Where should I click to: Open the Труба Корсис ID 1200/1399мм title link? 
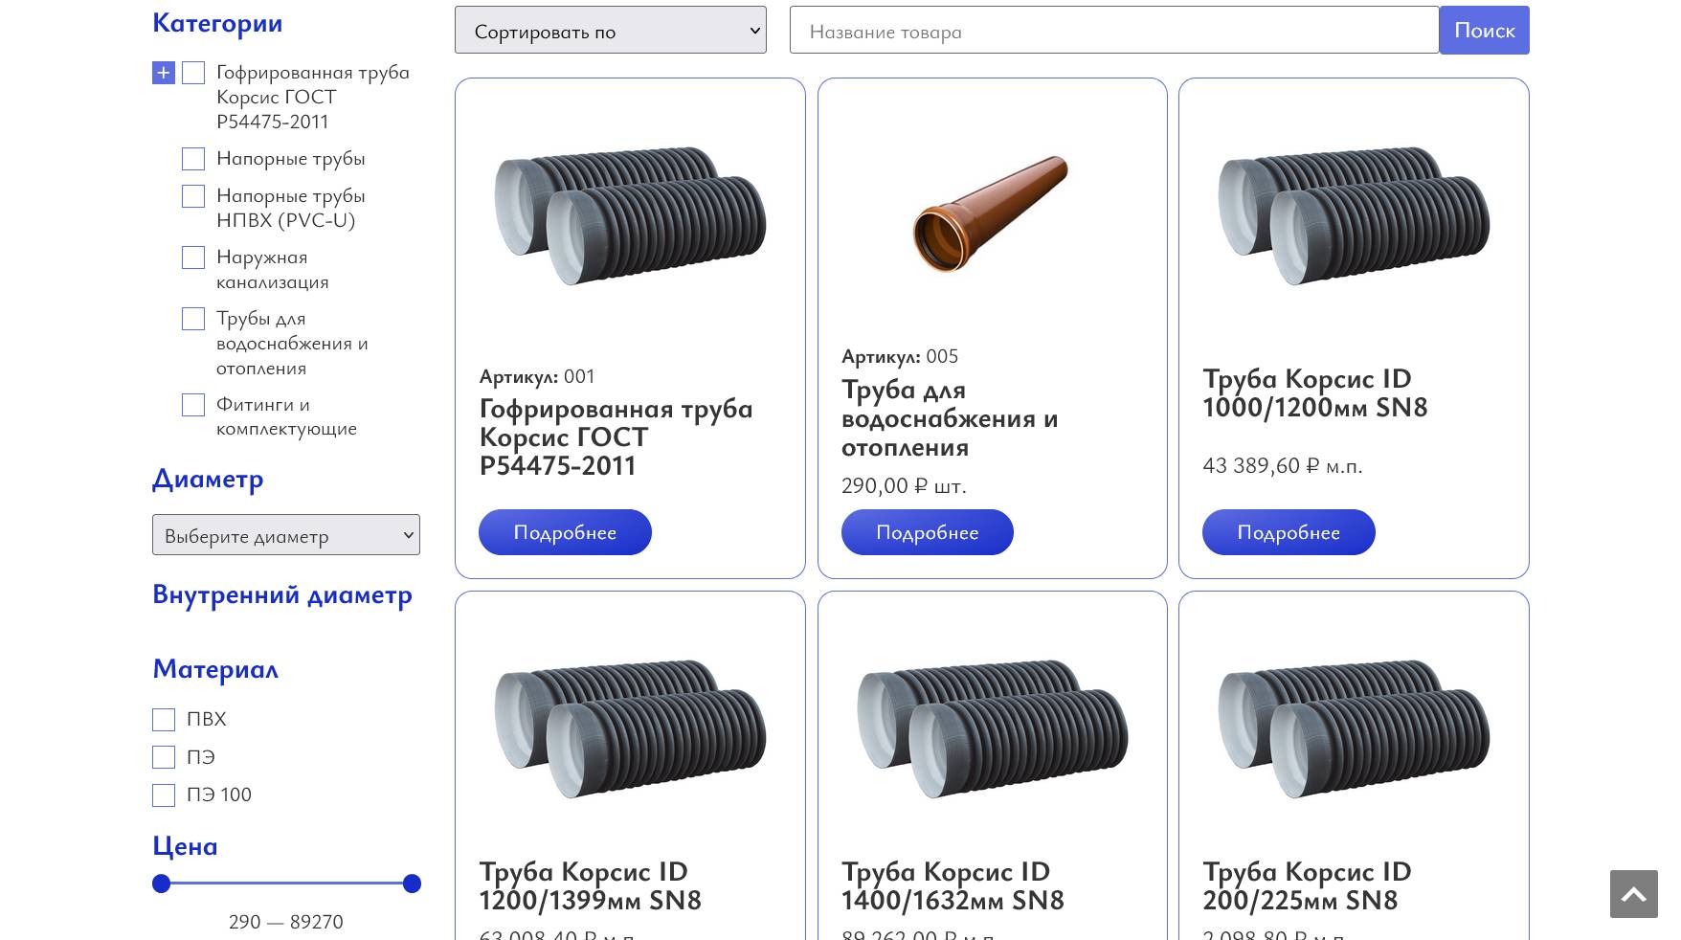point(590,885)
